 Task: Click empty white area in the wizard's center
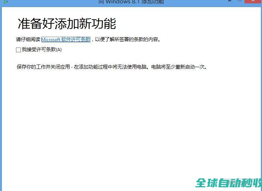[131, 119]
